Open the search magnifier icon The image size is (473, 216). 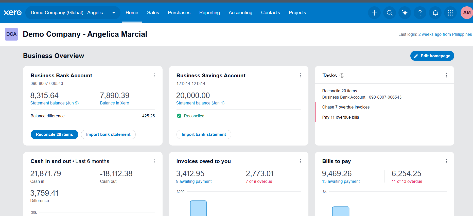(x=390, y=13)
